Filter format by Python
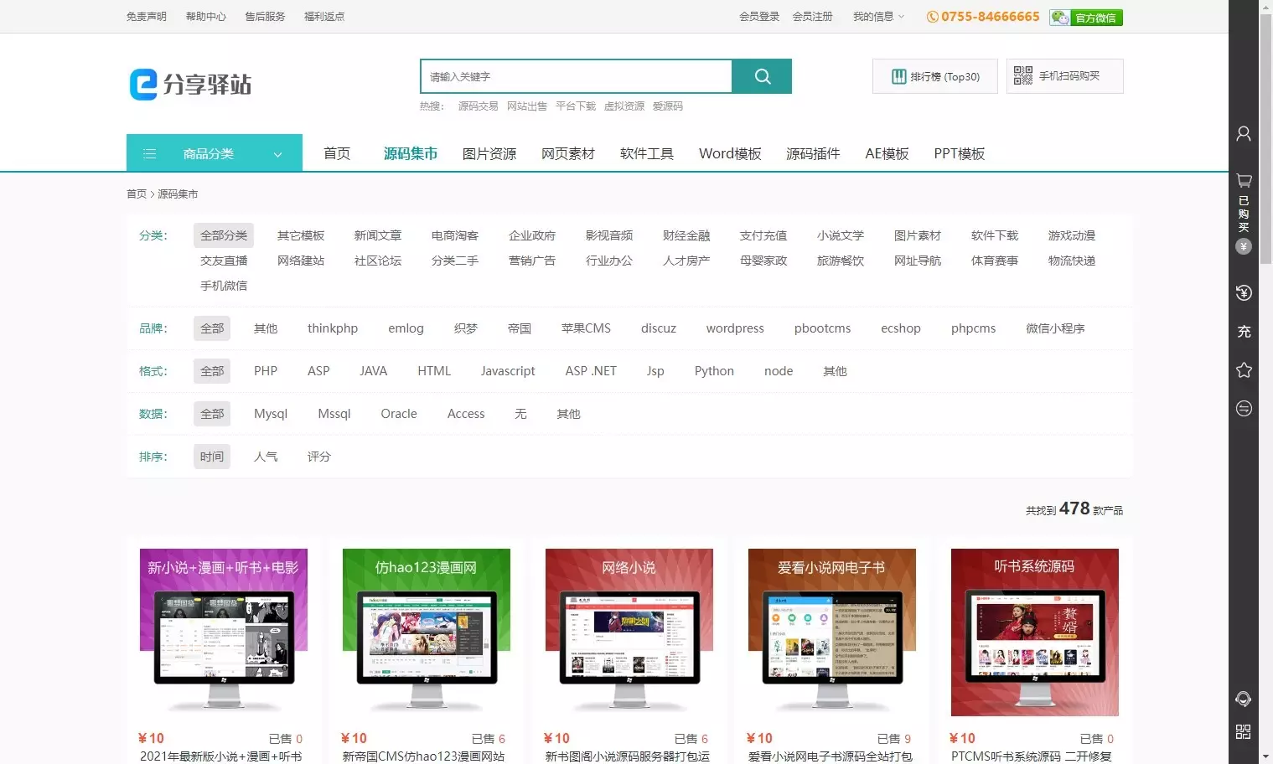The height and width of the screenshot is (764, 1273). click(x=714, y=371)
